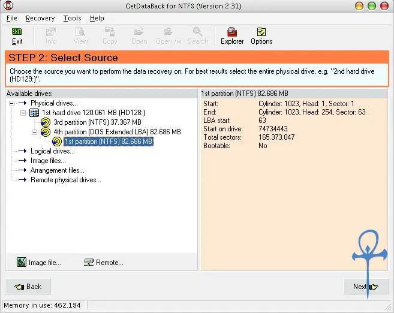Screen dimensions: 394x313
Task: Click the 1st partition NTFS disc icon
Action: pyautogui.click(x=57, y=142)
